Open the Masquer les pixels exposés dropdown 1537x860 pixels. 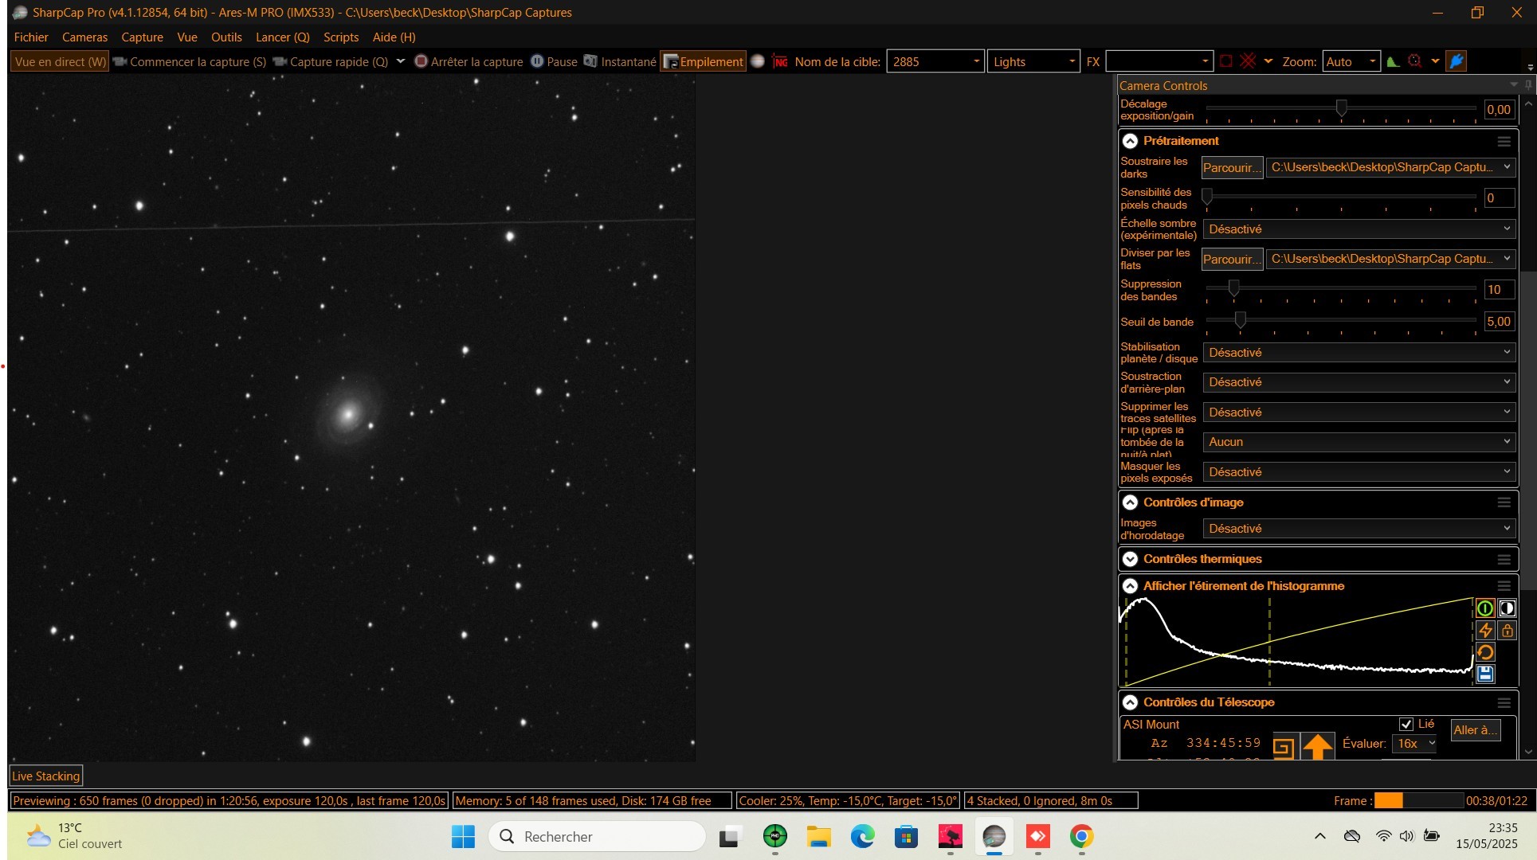pyautogui.click(x=1359, y=472)
